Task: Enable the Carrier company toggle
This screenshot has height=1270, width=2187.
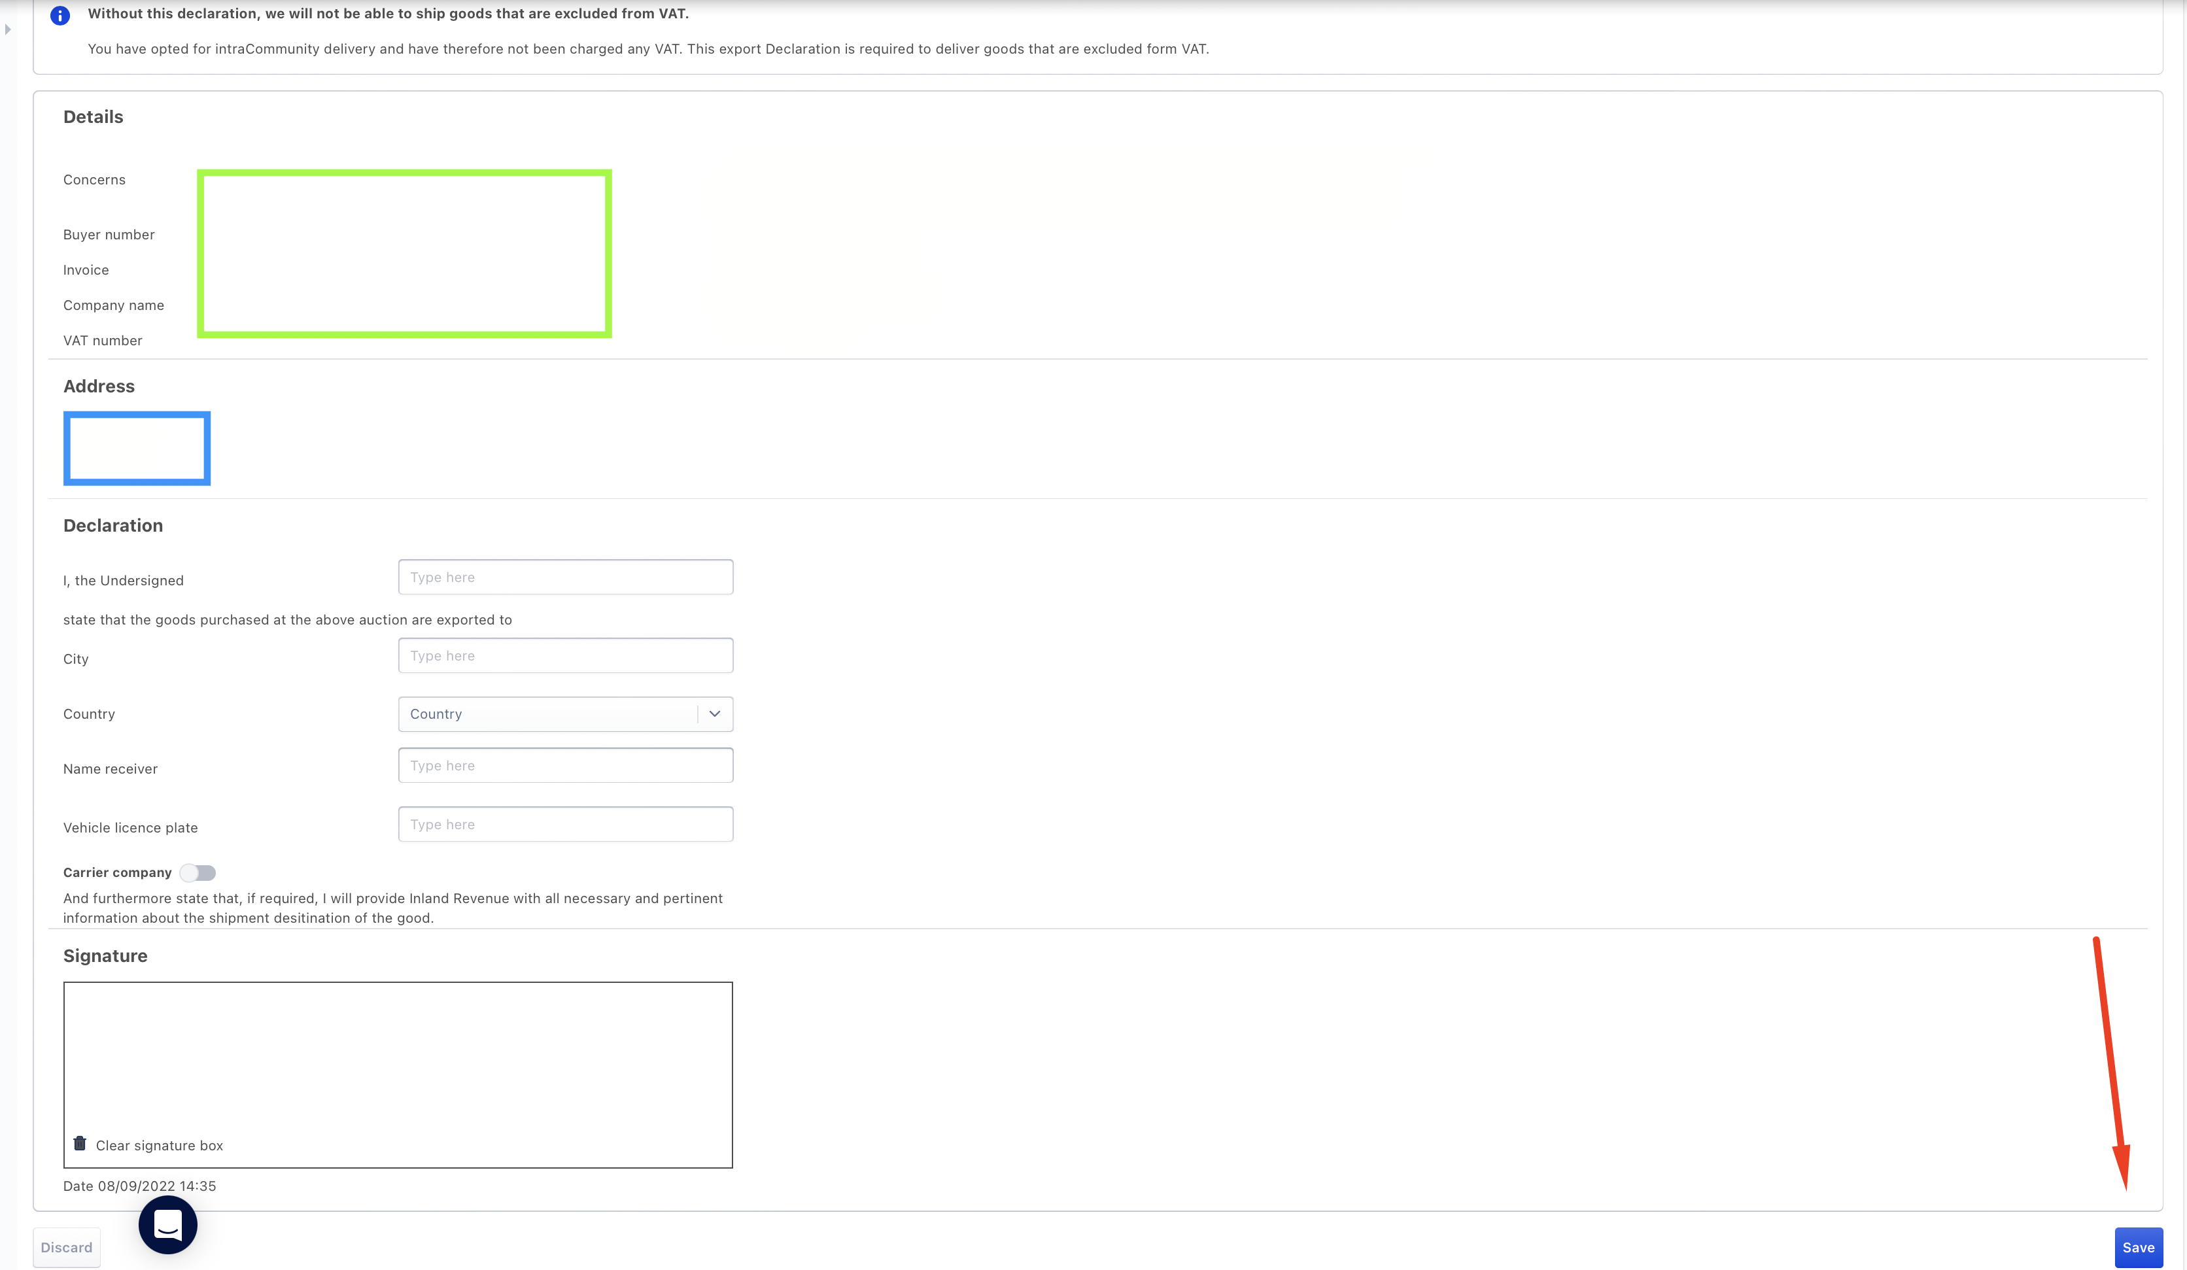Action: click(198, 872)
